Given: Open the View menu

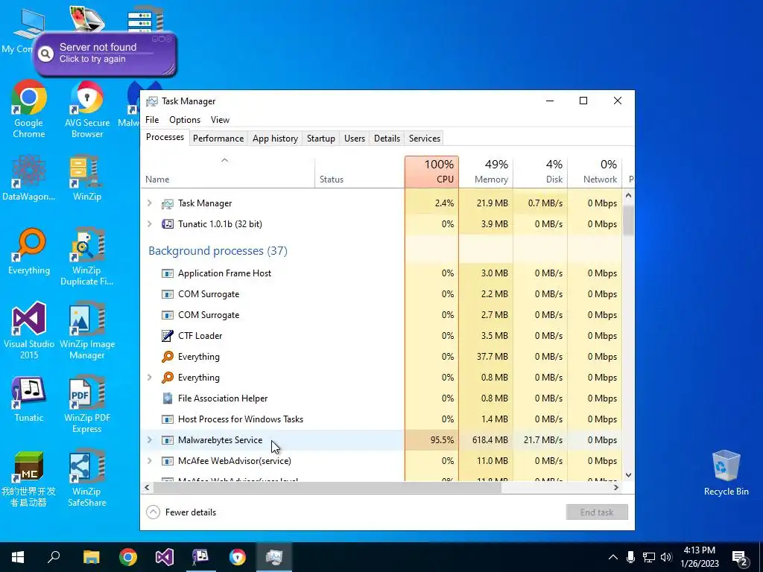Looking at the screenshot, I should point(220,120).
